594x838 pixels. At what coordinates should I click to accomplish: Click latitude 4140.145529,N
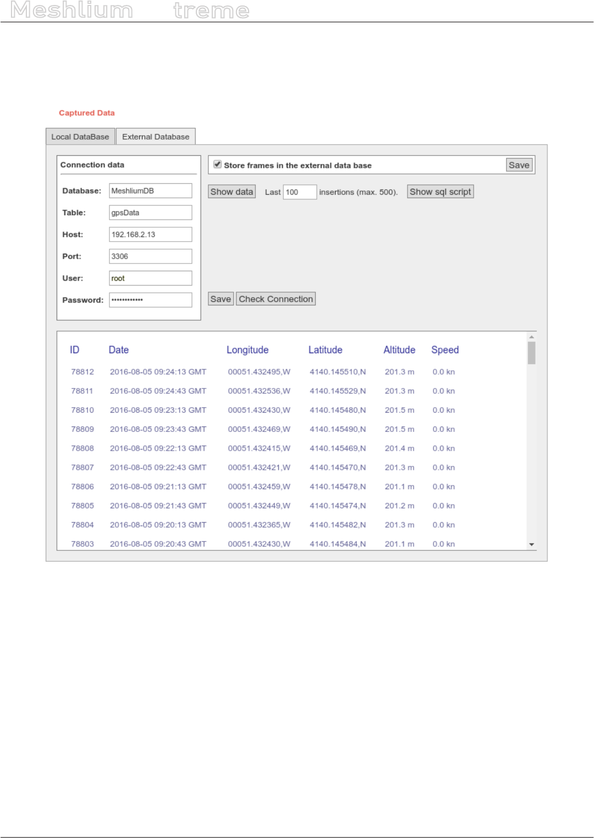tap(338, 391)
